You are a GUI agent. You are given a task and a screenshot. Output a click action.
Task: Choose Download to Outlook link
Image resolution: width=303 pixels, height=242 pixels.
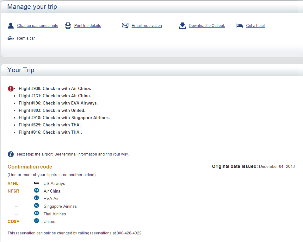[x=207, y=26]
